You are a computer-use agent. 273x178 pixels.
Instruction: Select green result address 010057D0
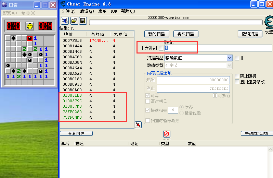[x=72, y=106]
